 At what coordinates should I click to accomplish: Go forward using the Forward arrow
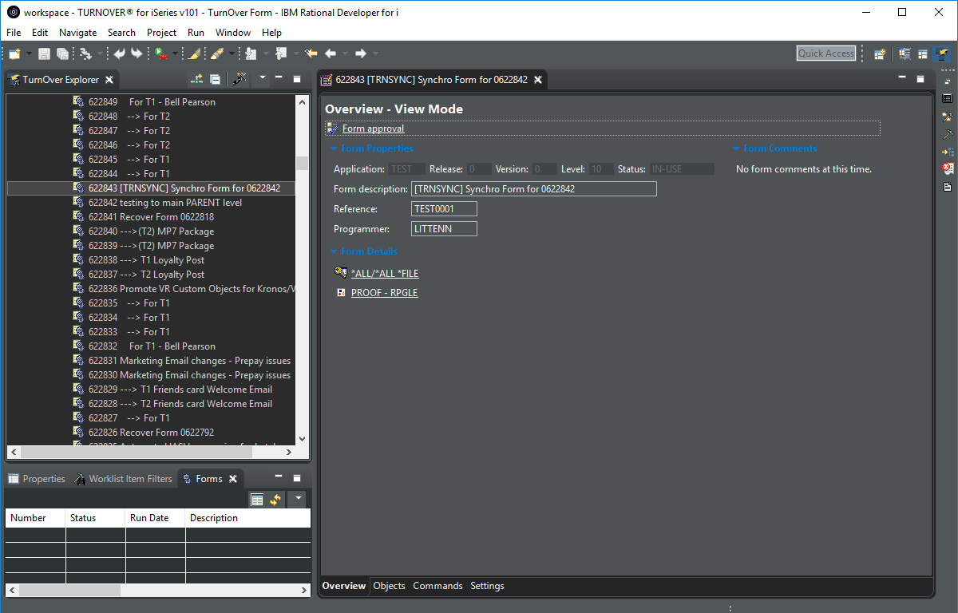[x=361, y=53]
